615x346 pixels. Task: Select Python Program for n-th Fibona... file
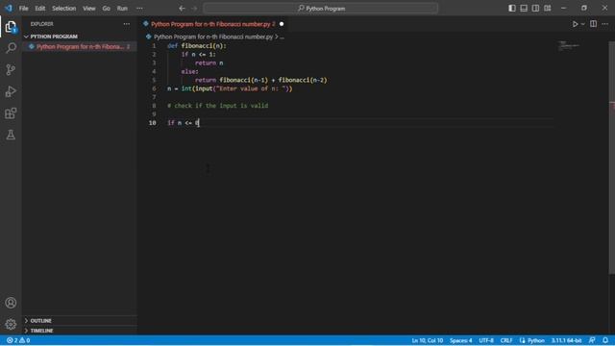80,47
